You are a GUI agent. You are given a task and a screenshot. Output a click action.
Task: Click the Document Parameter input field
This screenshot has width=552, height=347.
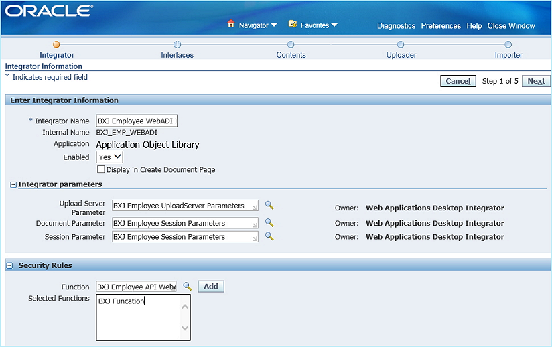(x=185, y=223)
